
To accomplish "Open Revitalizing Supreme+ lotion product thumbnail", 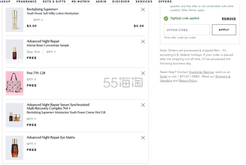I will click(15, 20).
